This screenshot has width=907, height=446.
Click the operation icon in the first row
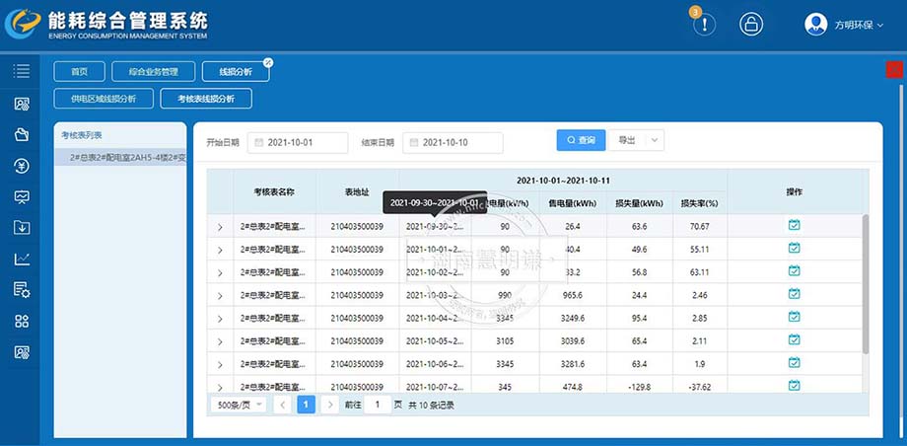point(794,226)
